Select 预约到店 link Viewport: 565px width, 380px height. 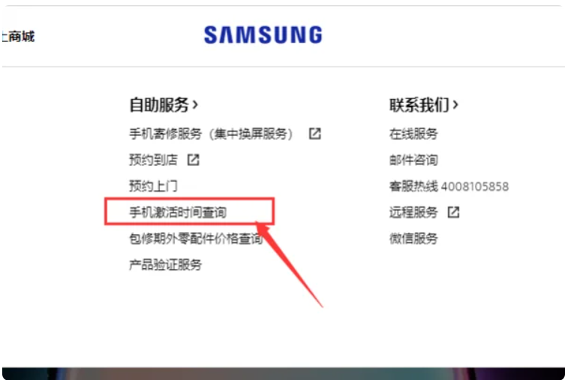[x=154, y=160]
